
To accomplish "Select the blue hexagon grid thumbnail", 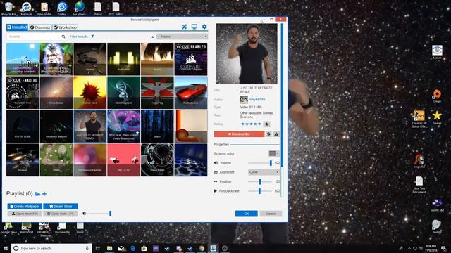I will point(191,160).
